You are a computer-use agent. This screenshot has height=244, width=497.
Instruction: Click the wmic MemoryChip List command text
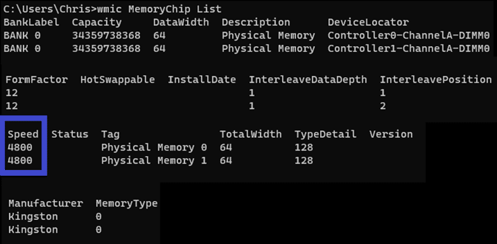tap(159, 9)
